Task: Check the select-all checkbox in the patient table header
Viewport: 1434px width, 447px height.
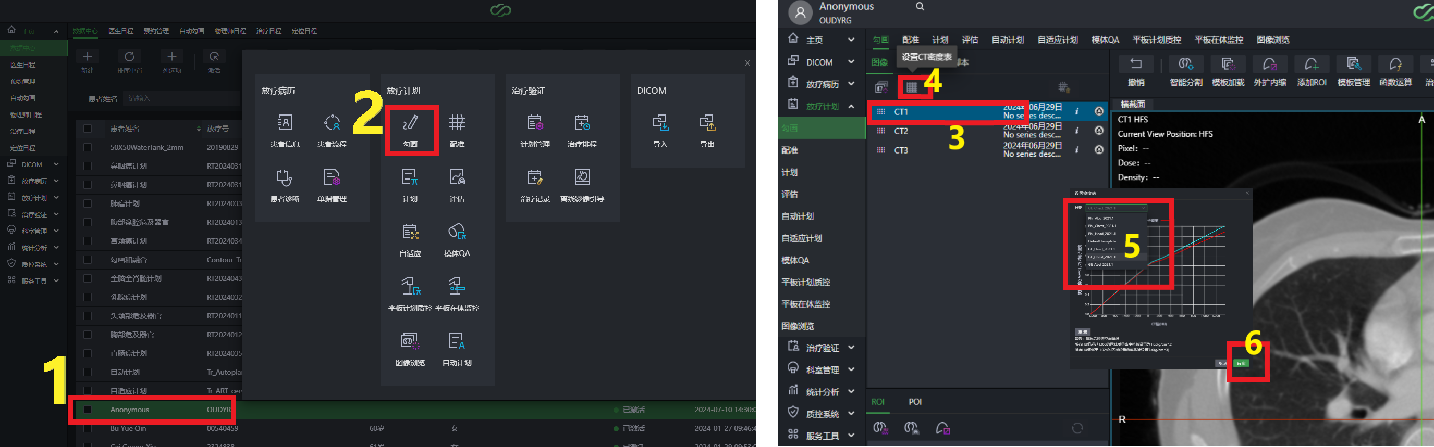Action: point(88,129)
